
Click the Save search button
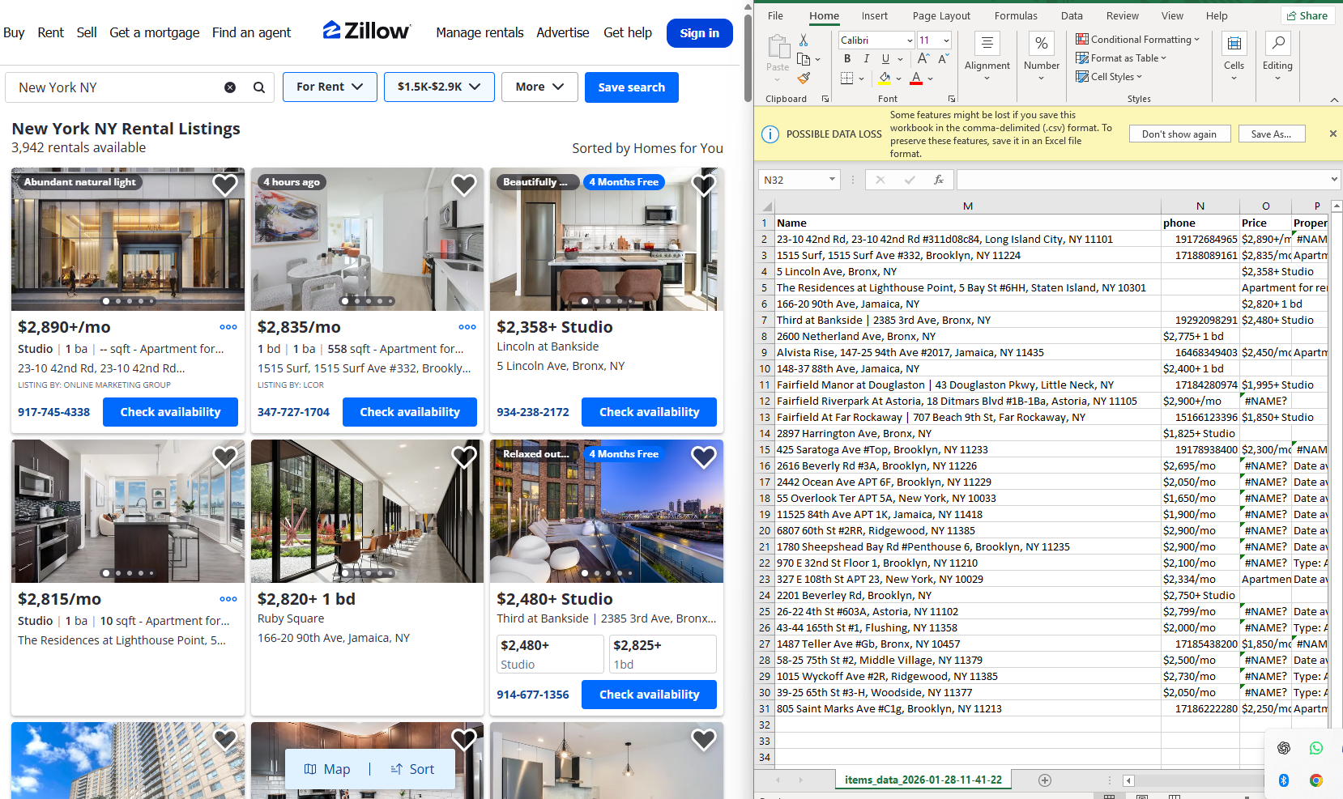point(631,87)
